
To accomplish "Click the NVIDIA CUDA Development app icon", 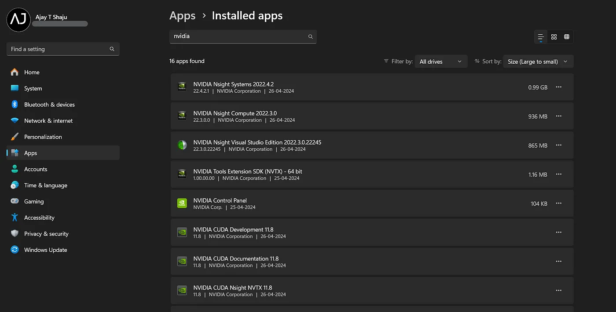I will pyautogui.click(x=182, y=232).
